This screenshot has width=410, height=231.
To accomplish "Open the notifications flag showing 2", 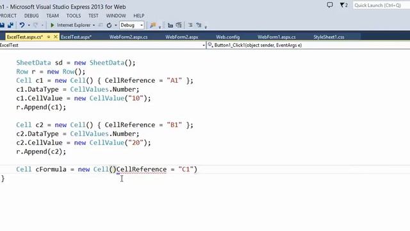I will [343, 5].
